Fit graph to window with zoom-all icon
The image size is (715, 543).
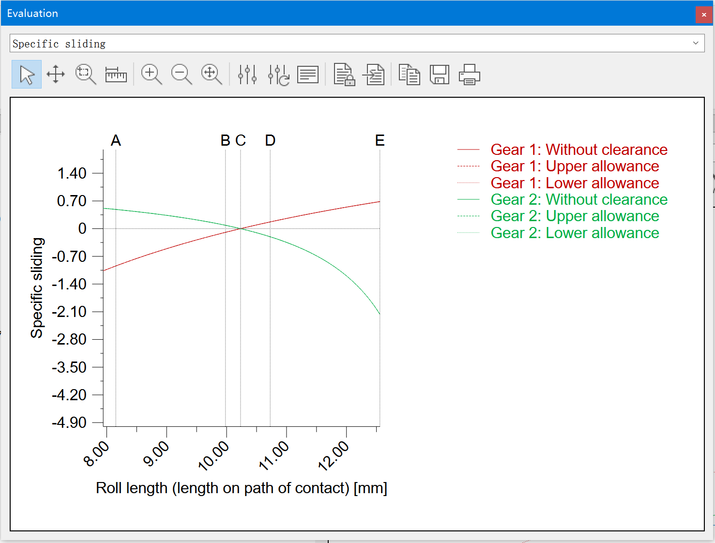click(212, 75)
